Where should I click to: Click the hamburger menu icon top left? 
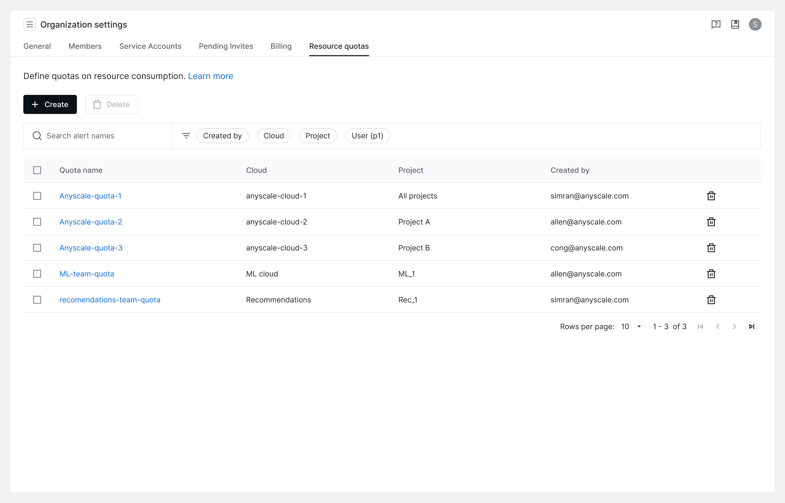(29, 24)
